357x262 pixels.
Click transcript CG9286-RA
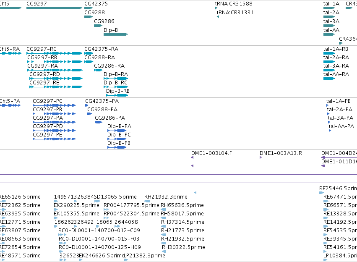tap(98, 70)
